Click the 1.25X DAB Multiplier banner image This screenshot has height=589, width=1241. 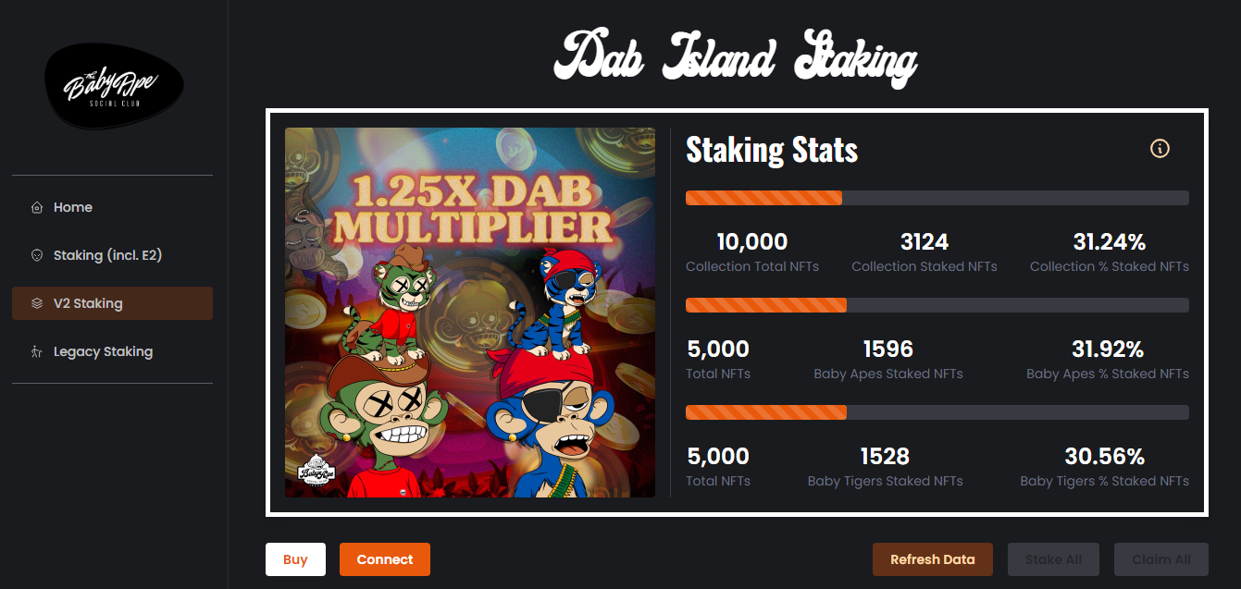coord(470,313)
